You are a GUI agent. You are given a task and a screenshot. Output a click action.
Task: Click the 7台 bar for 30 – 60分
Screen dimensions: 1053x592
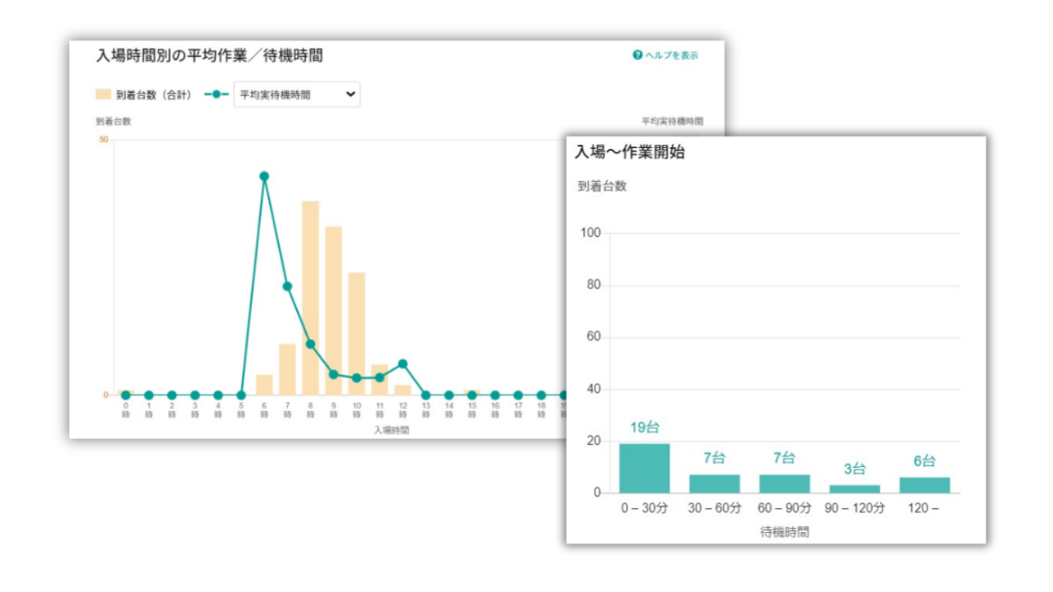click(714, 484)
